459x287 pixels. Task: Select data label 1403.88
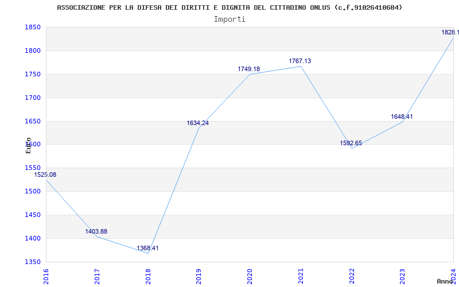coord(96,232)
